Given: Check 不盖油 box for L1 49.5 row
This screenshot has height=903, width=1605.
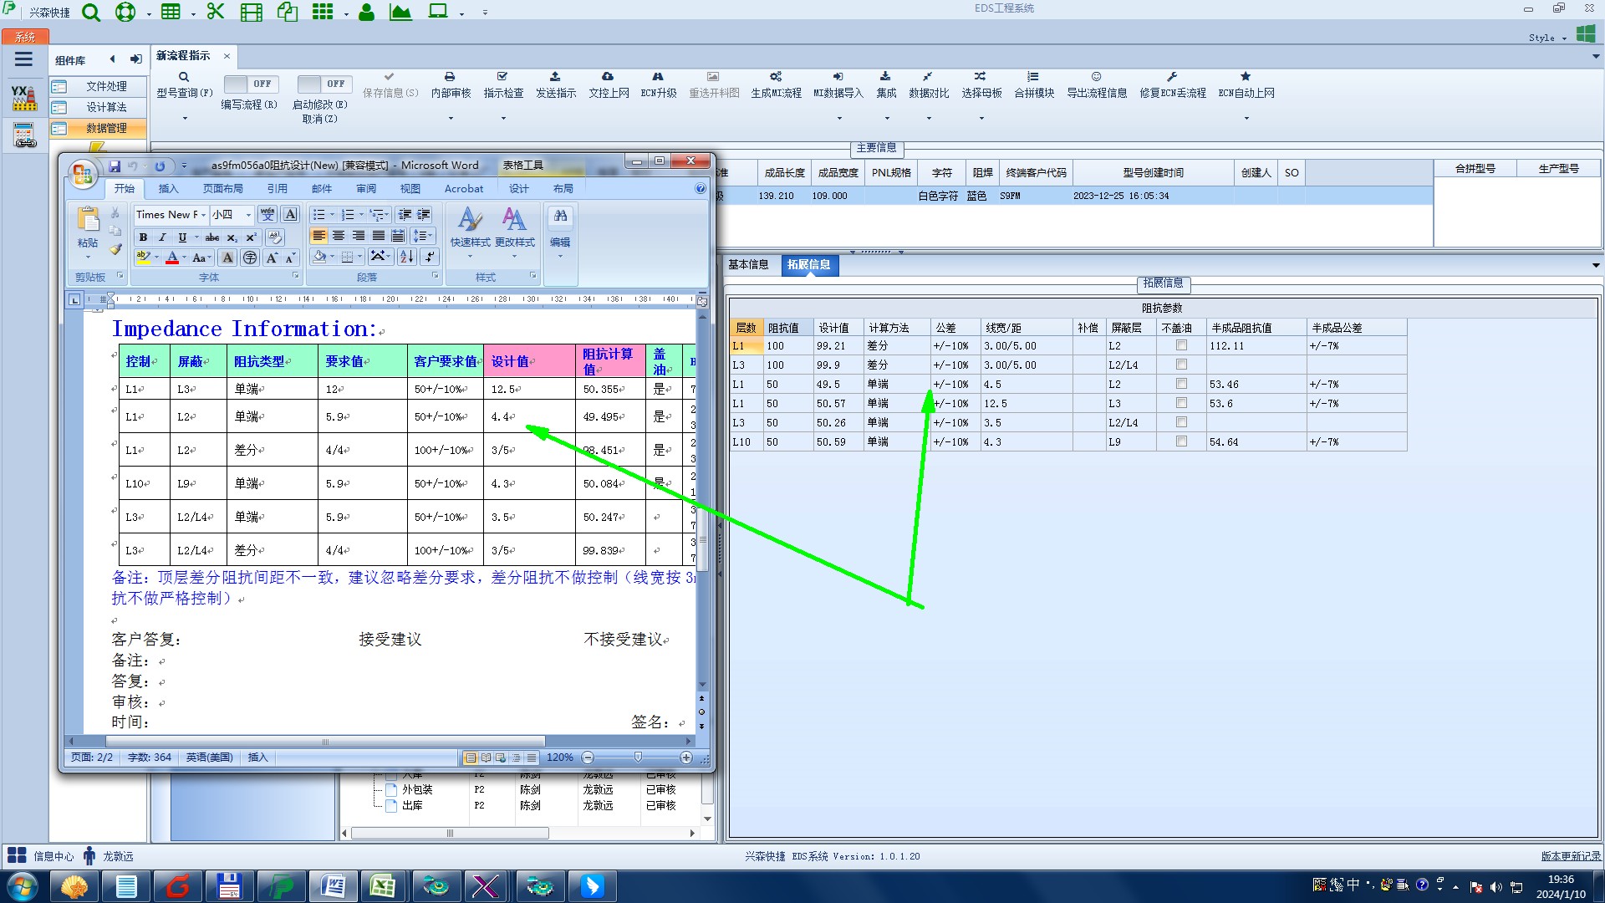Looking at the screenshot, I should coord(1181,384).
